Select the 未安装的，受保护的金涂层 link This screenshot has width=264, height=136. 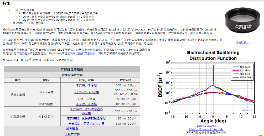point(86,124)
